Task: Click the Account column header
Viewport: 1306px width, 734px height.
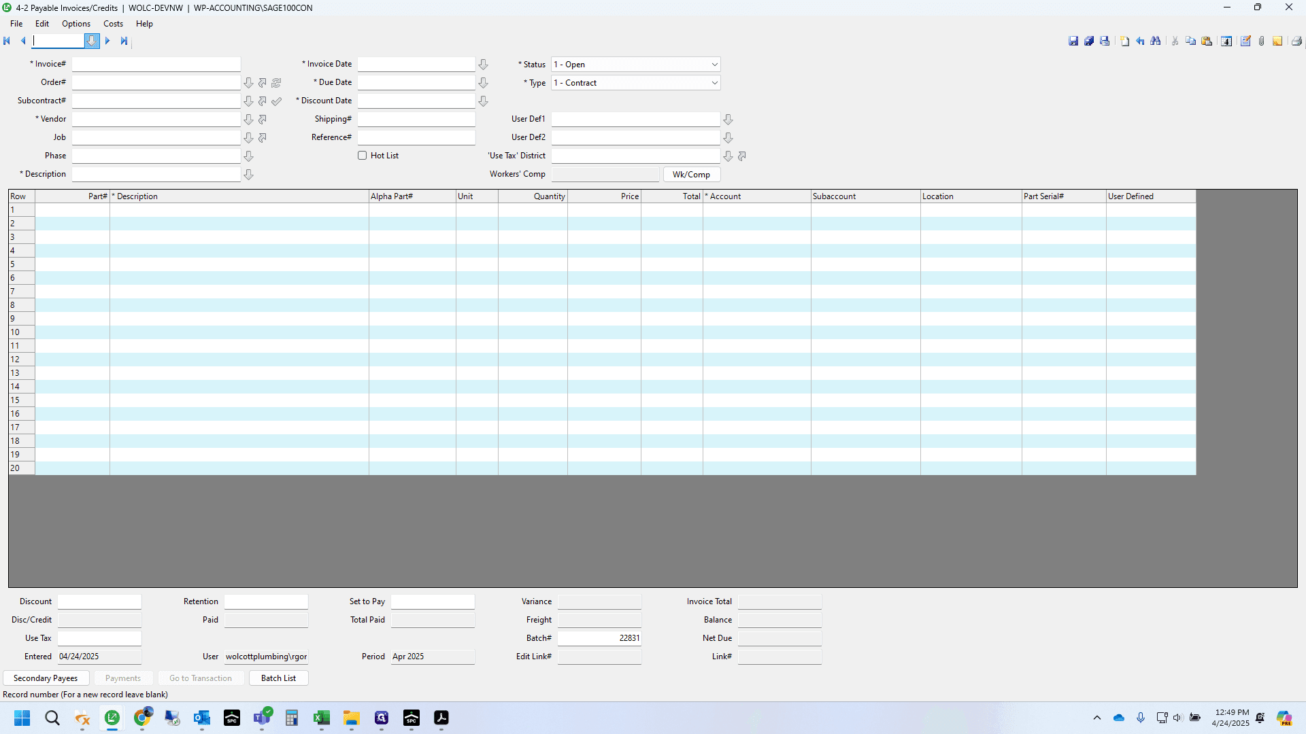Action: 756,196
